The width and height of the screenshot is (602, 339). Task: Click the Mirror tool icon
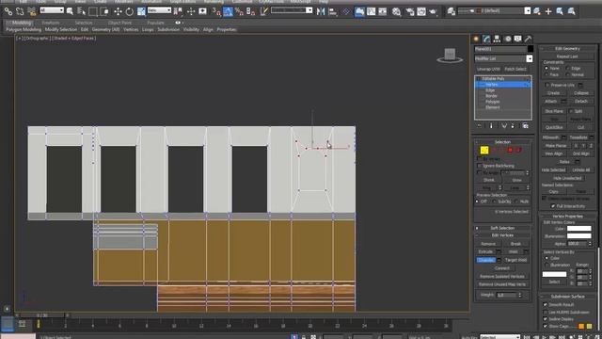321,11
